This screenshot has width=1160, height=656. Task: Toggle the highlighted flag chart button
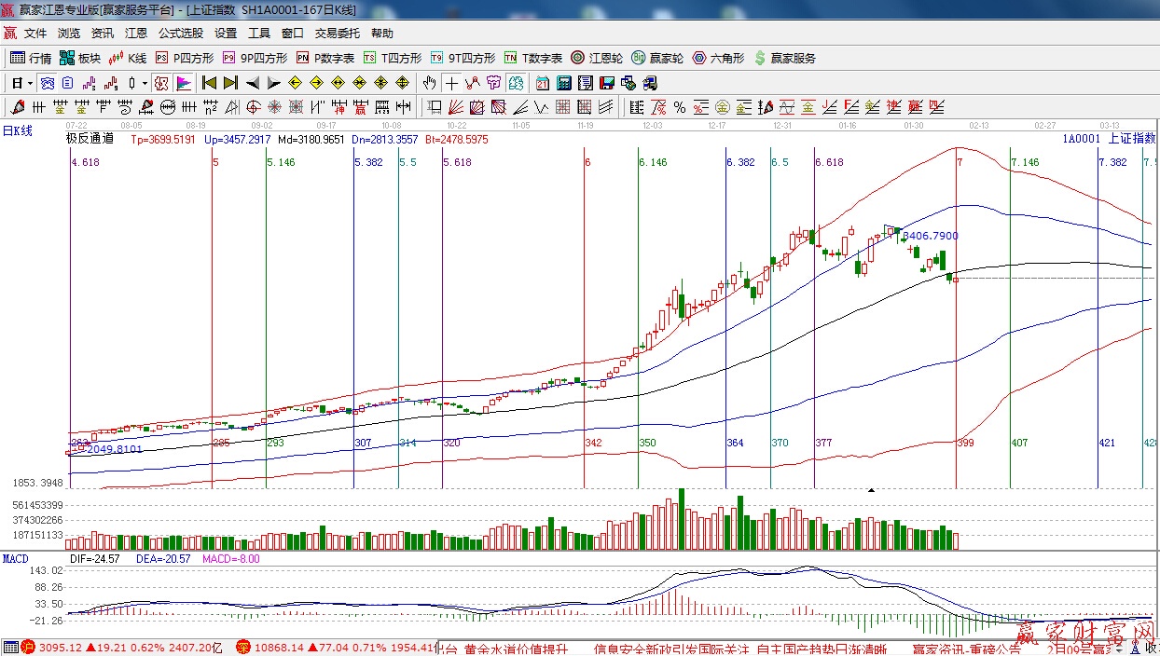point(183,83)
